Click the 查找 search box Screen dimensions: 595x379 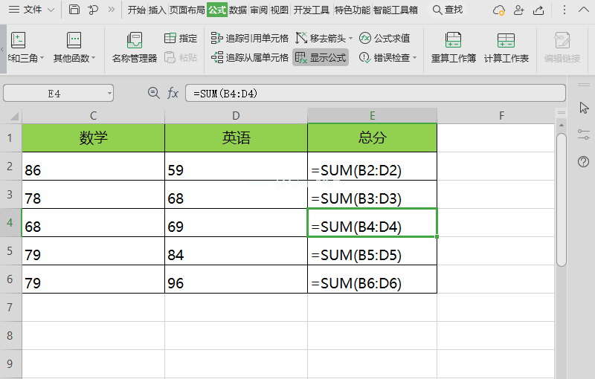pos(448,10)
